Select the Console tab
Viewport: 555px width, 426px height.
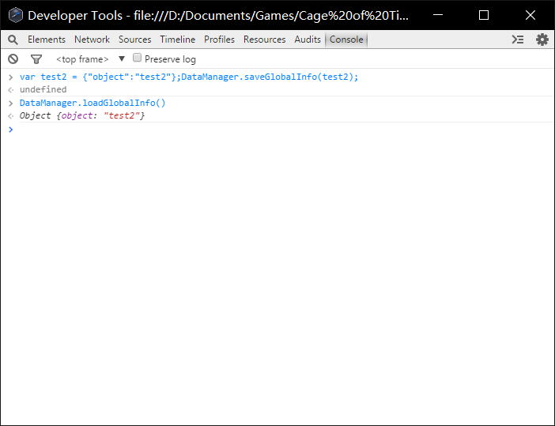click(346, 40)
